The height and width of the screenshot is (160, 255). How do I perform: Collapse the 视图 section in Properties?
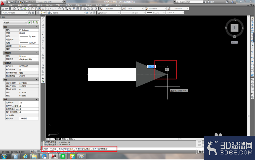pos(36,80)
